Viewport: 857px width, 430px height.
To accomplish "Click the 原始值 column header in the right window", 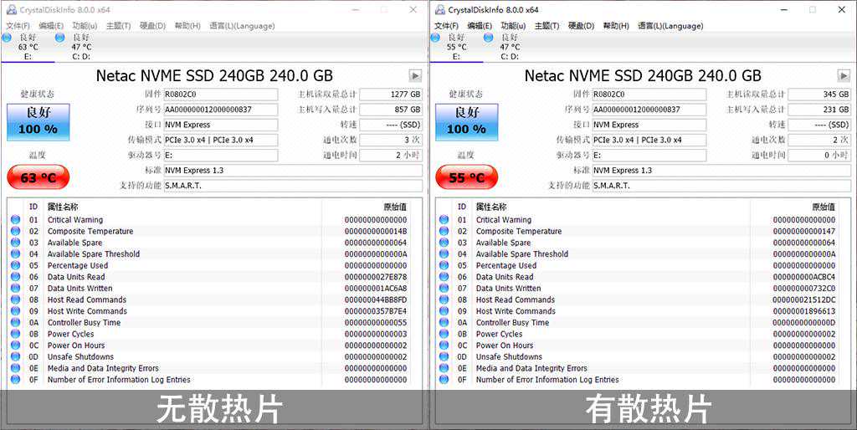I will point(821,207).
